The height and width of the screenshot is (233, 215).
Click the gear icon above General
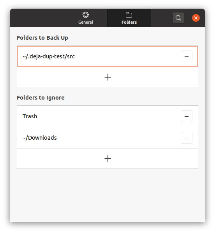[x=86, y=15]
